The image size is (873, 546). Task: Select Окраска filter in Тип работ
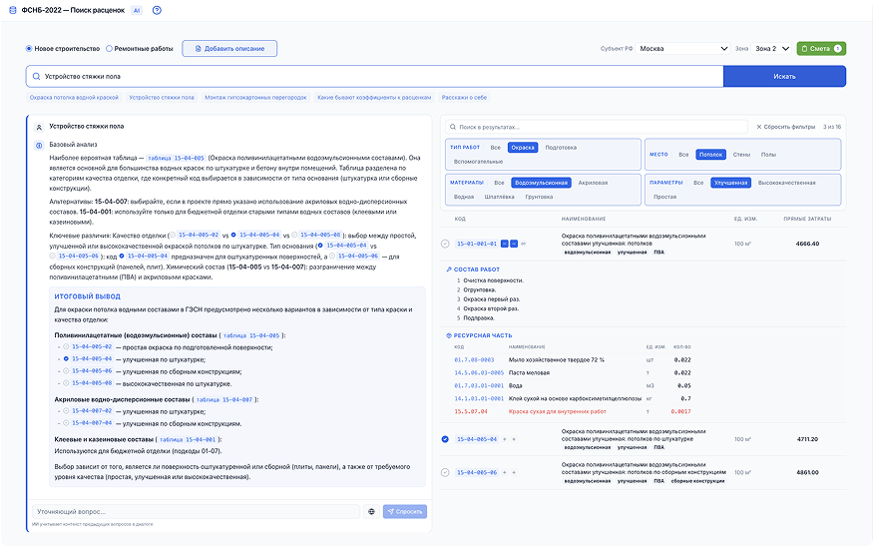point(523,148)
